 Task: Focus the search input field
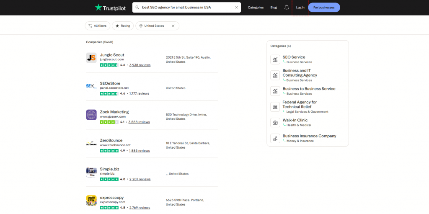(x=187, y=8)
